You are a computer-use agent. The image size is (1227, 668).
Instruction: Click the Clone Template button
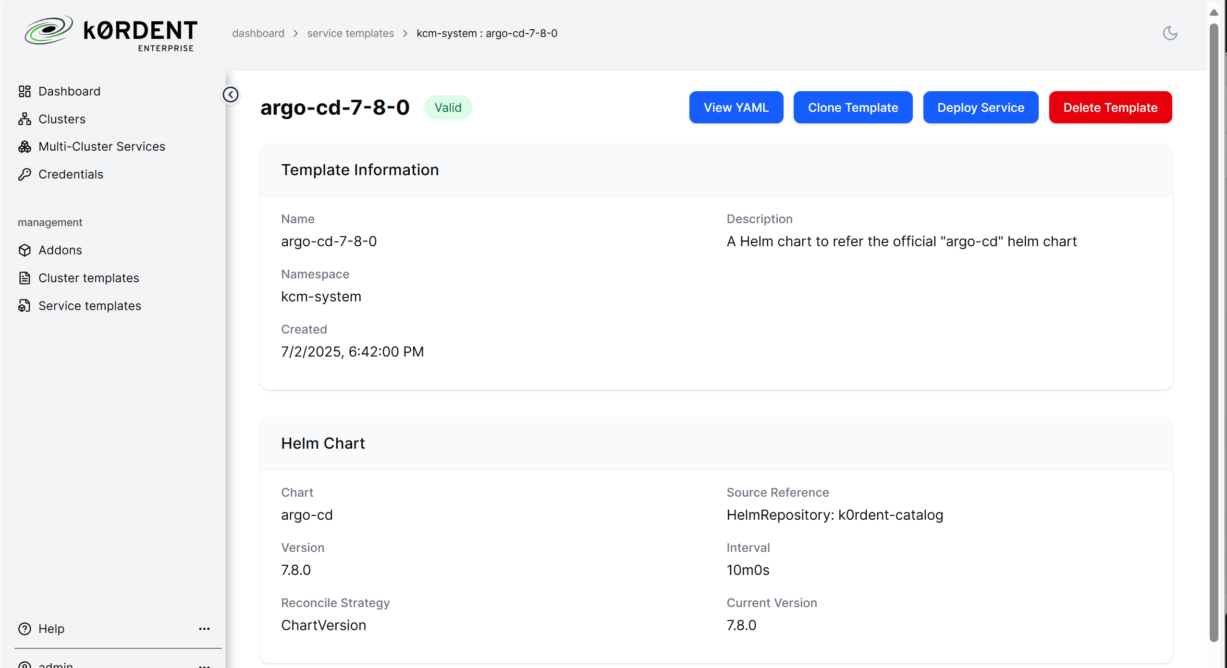point(853,107)
